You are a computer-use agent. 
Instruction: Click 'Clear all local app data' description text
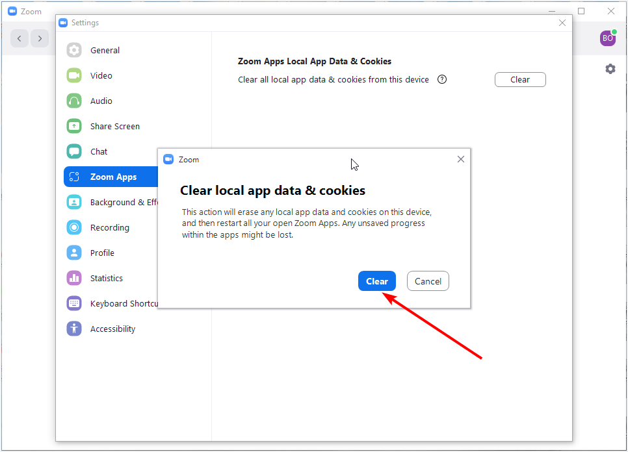[x=334, y=80]
